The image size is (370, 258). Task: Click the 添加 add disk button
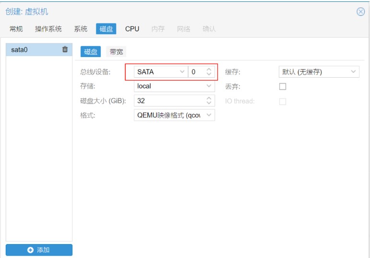[x=39, y=250]
